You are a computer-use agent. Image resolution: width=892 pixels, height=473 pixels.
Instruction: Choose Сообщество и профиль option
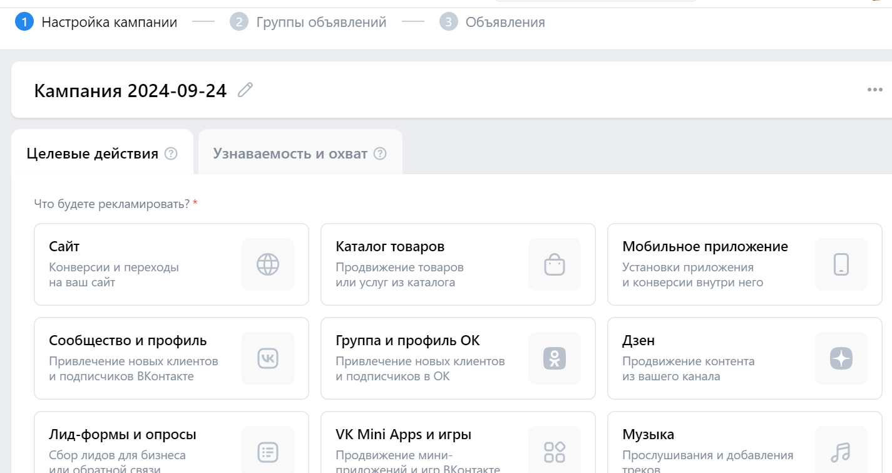point(172,358)
